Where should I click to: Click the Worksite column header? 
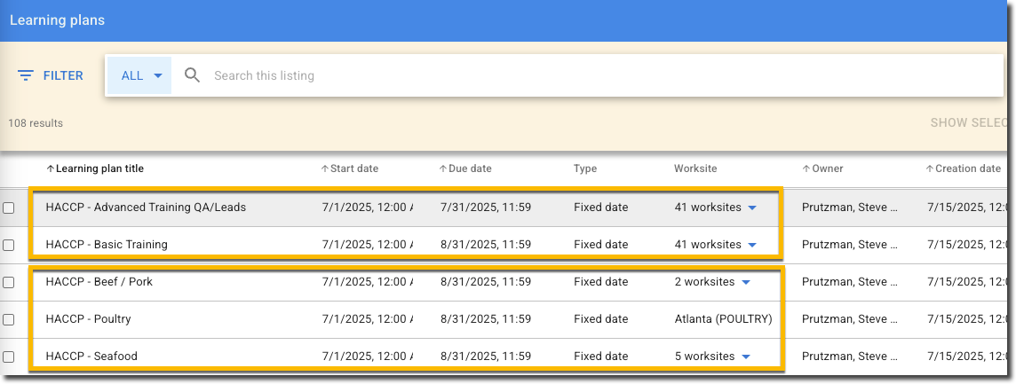tap(695, 168)
